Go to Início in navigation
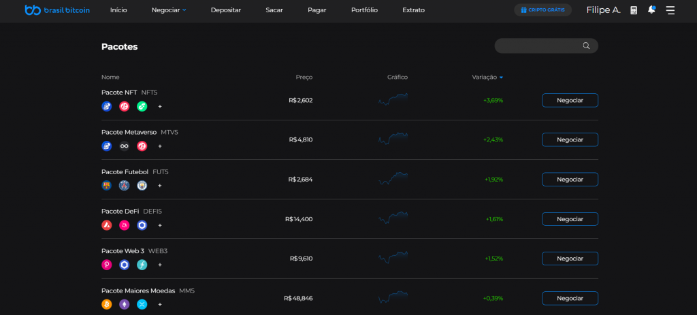 coord(118,10)
